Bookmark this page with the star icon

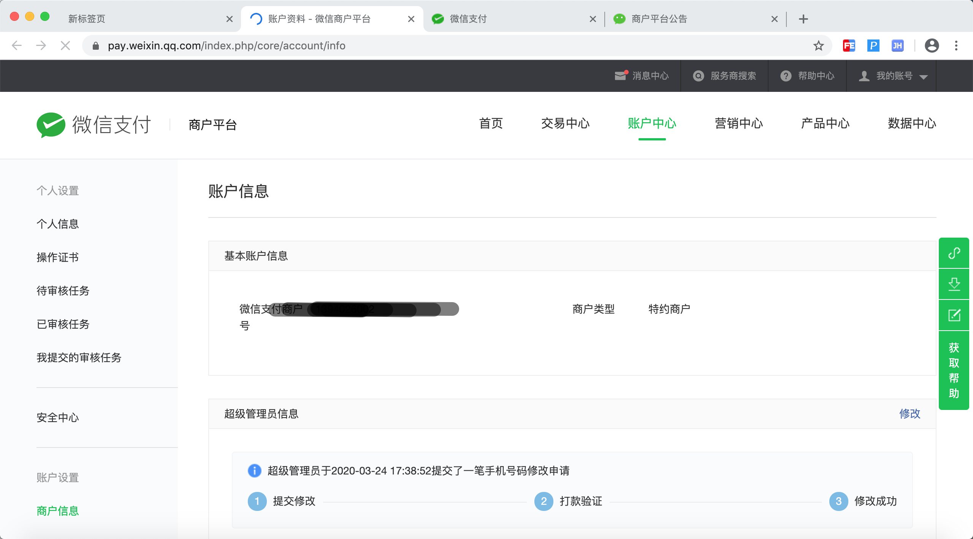818,46
